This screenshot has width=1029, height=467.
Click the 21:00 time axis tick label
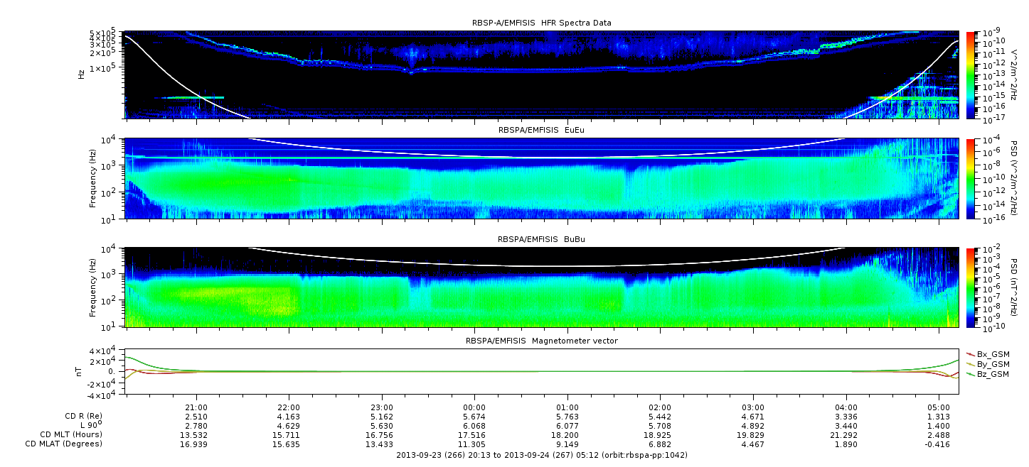click(196, 407)
